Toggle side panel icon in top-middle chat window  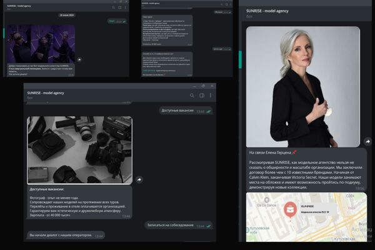(226, 4)
